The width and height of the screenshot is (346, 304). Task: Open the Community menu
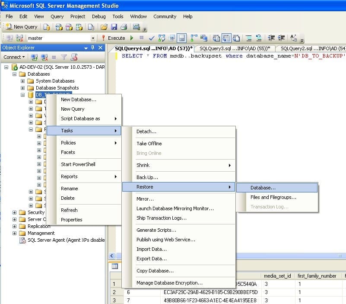(x=165, y=16)
